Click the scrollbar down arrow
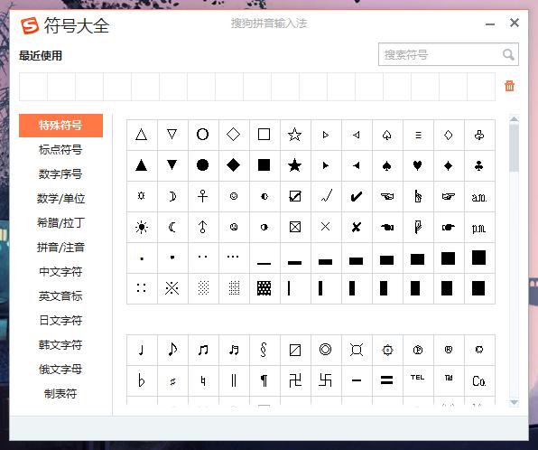538x450 pixels. pos(514,402)
